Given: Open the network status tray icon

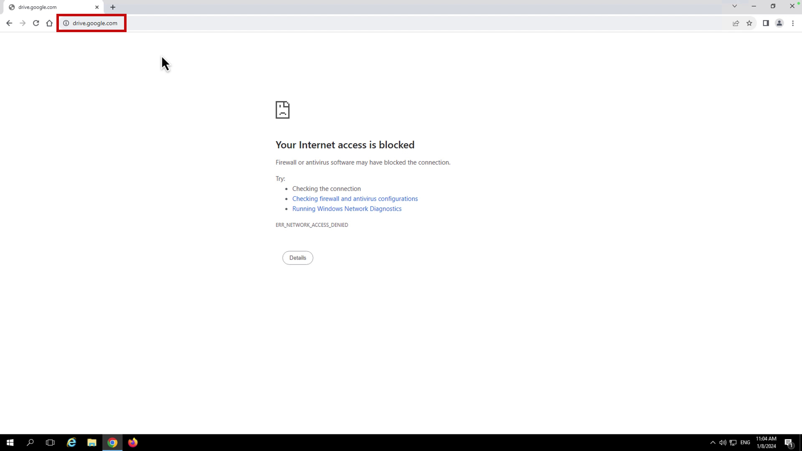Looking at the screenshot, I should coord(733,443).
